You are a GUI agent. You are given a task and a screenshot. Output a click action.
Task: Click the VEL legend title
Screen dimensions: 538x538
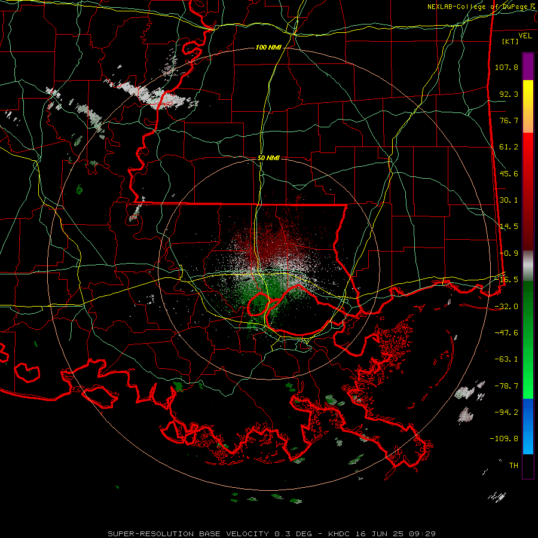[x=525, y=36]
